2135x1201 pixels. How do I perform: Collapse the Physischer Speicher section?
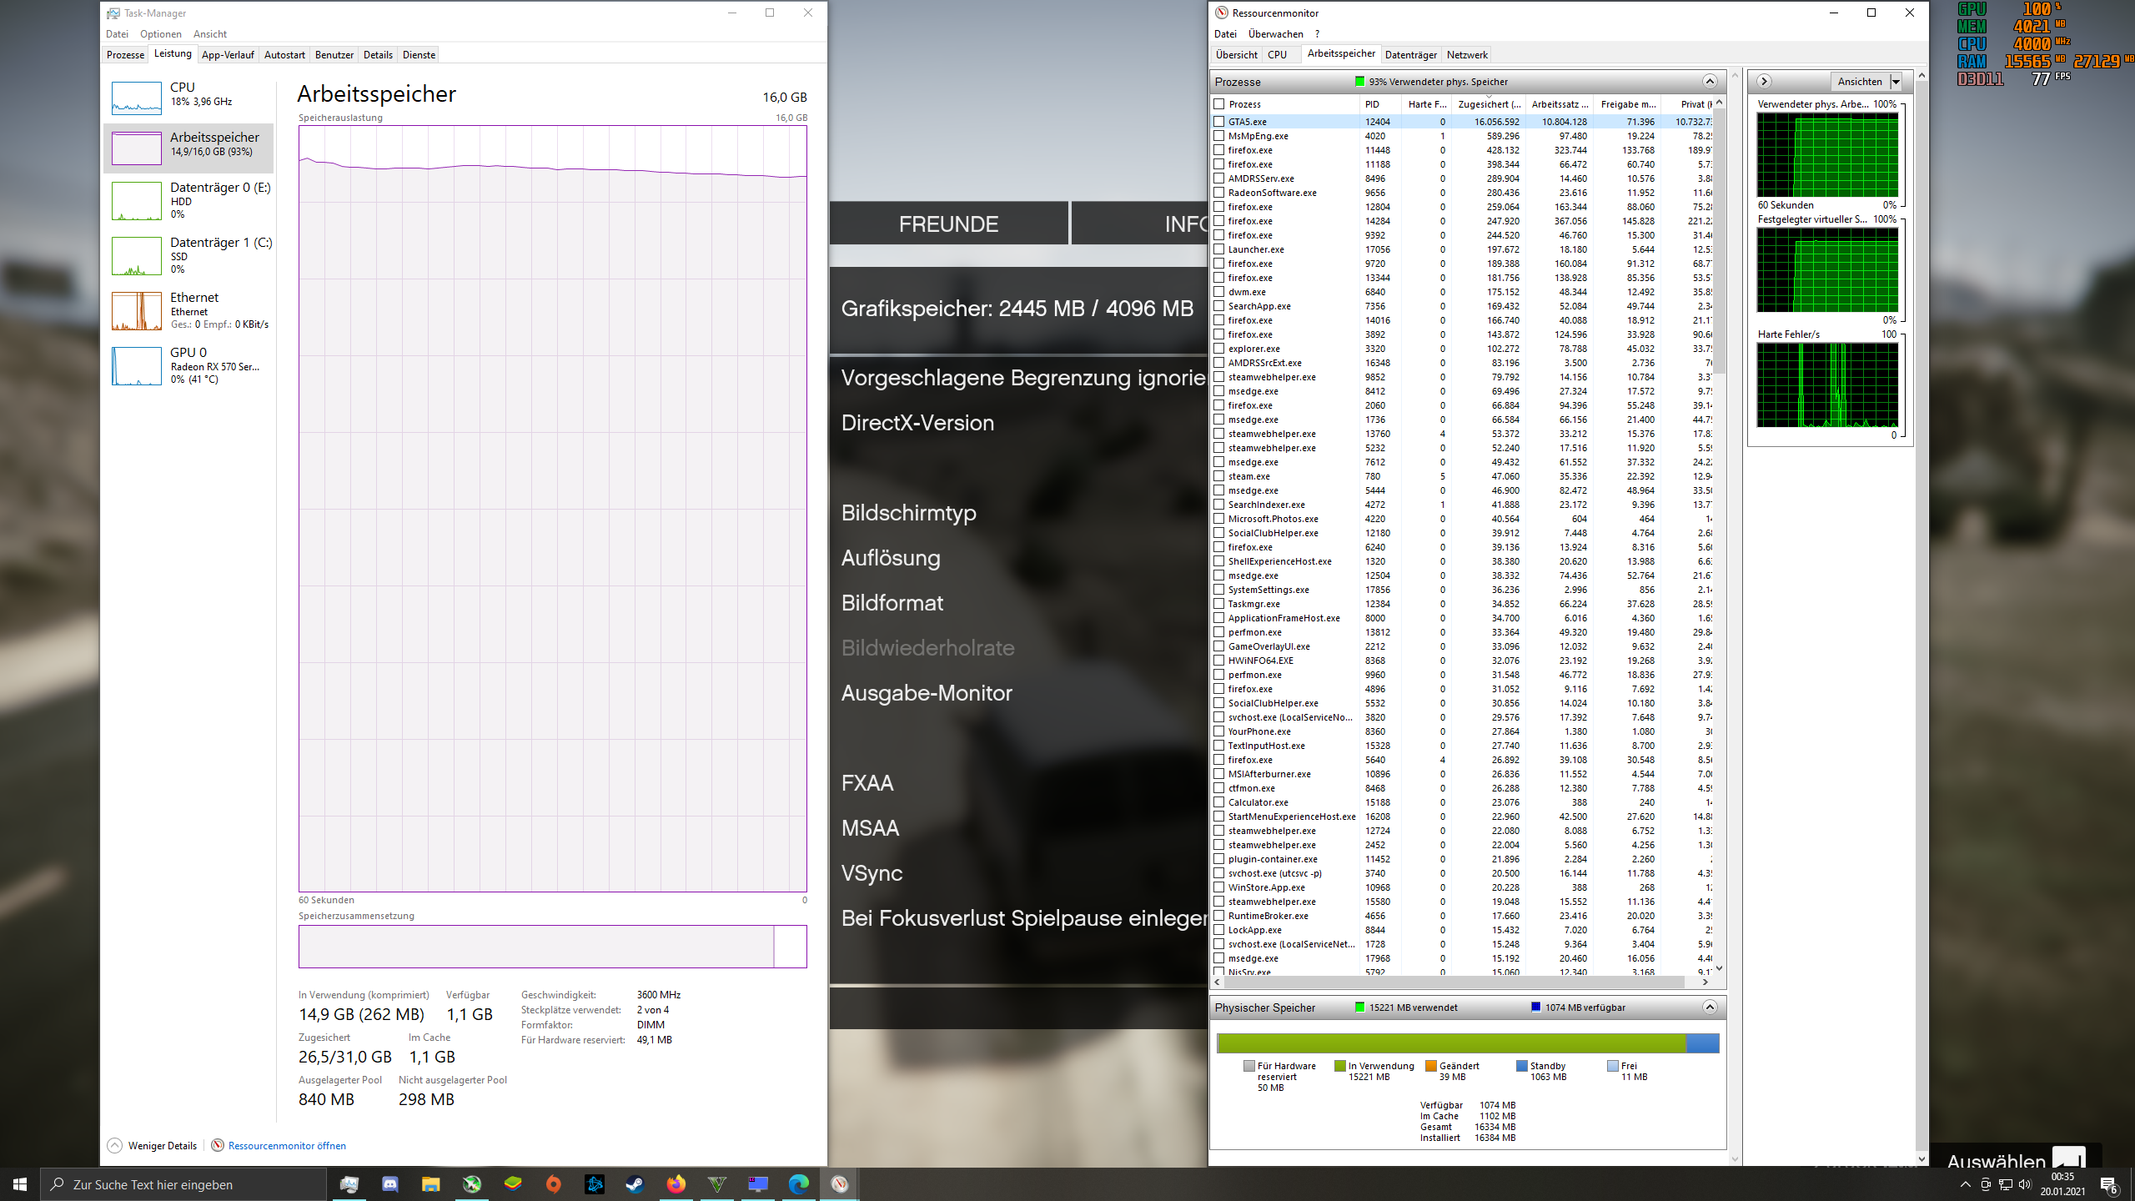coord(1710,1008)
